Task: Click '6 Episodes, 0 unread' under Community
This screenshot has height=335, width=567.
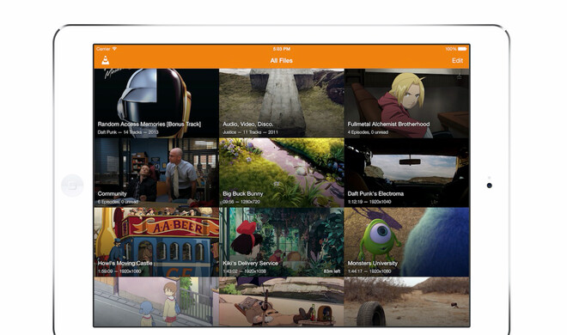Action: (x=118, y=202)
